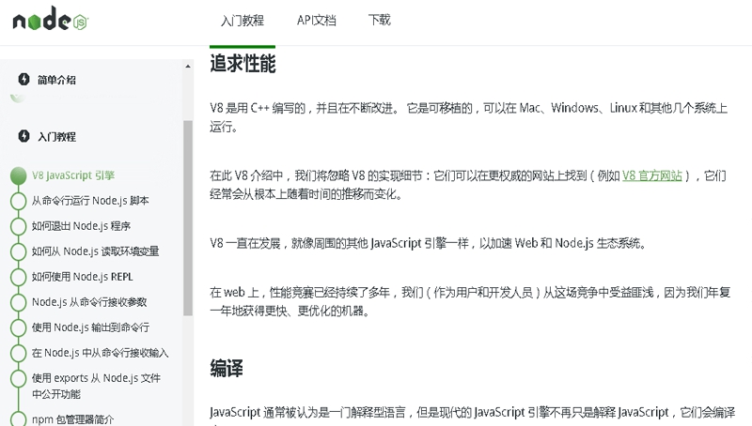This screenshot has width=752, height=426.
Task: Open 使用 Node.js 输出到命令行 lesson
Action: (90, 327)
